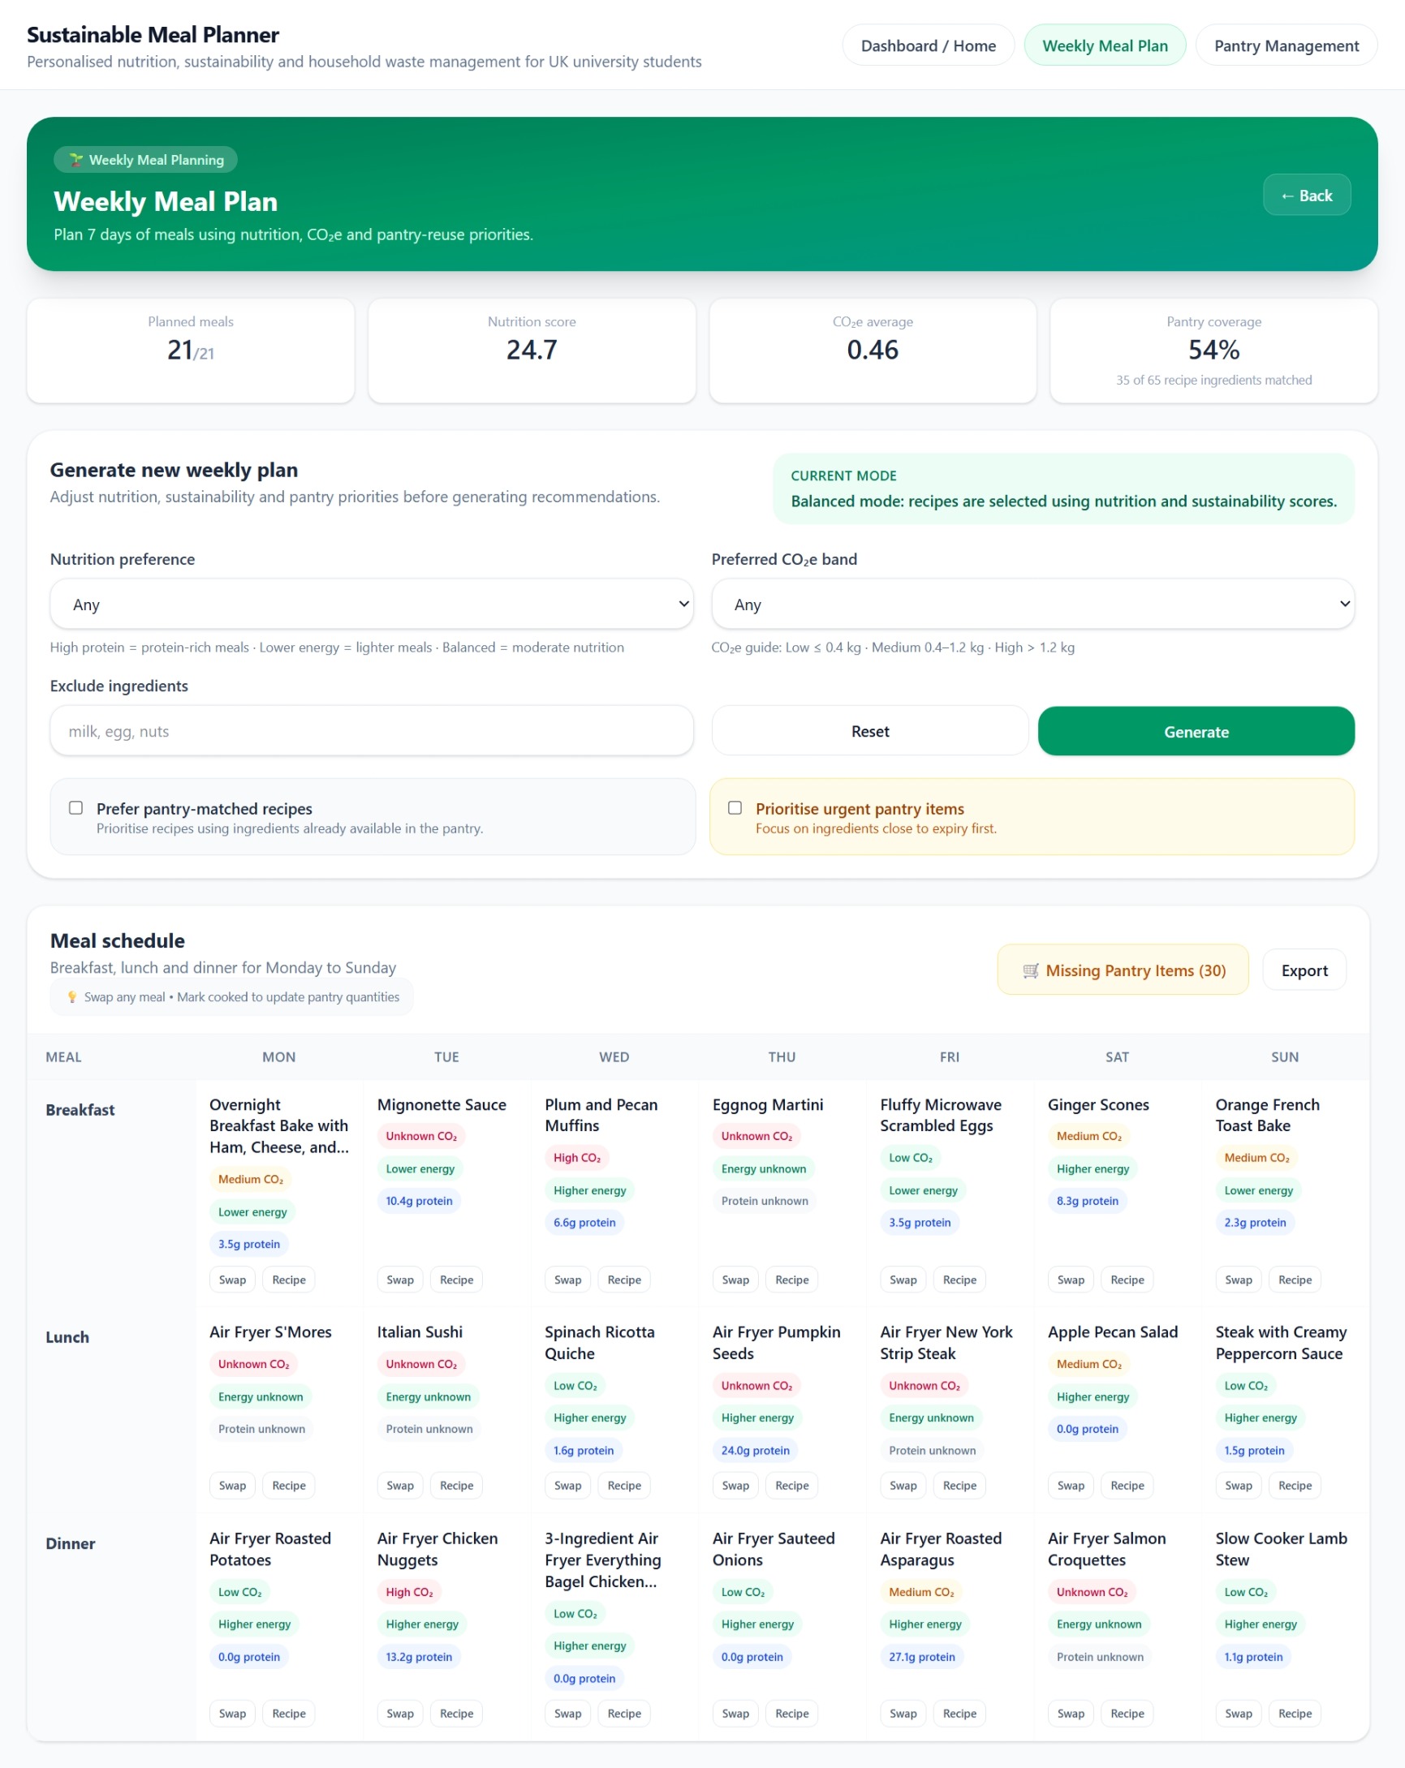Focus the Exclude ingredients input field
Image resolution: width=1405 pixels, height=1768 pixels.
point(372,731)
